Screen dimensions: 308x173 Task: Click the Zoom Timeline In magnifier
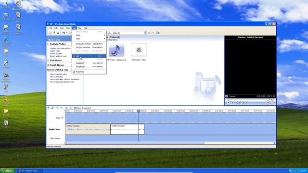coord(58,108)
